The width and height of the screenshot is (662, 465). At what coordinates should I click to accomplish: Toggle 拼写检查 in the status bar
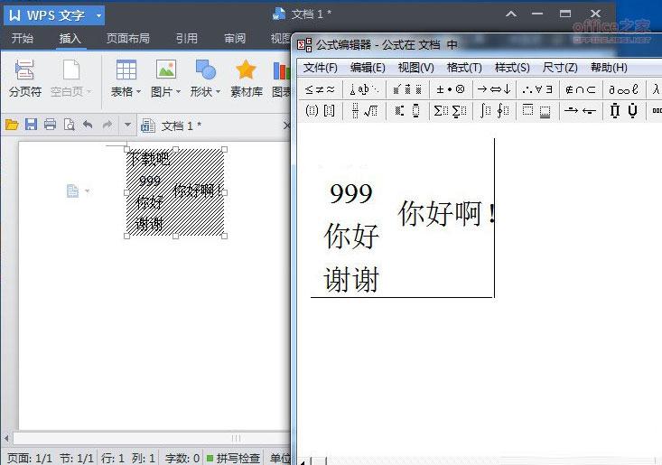coord(233,458)
